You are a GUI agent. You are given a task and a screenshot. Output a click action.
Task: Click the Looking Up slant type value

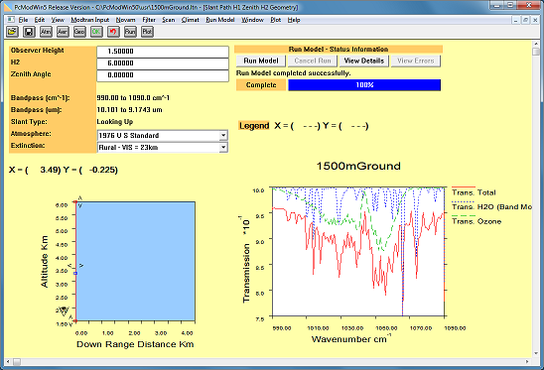(115, 122)
